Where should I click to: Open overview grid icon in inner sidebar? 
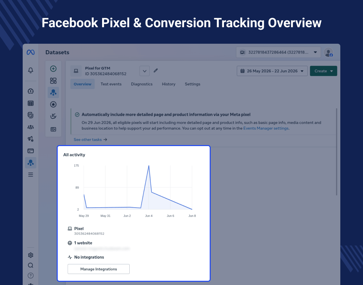pos(53,81)
